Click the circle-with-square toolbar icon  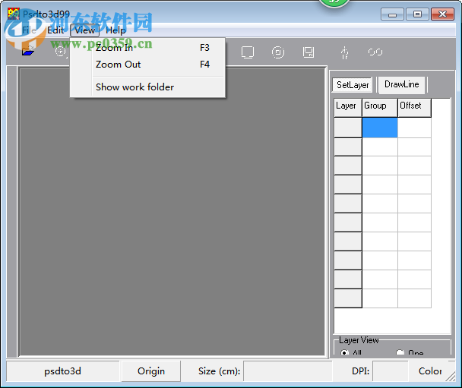[x=278, y=52]
